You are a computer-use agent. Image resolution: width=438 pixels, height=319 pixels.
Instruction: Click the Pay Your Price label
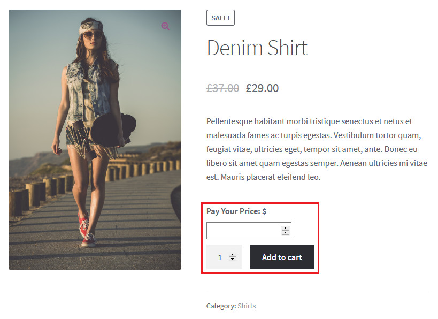[236, 211]
